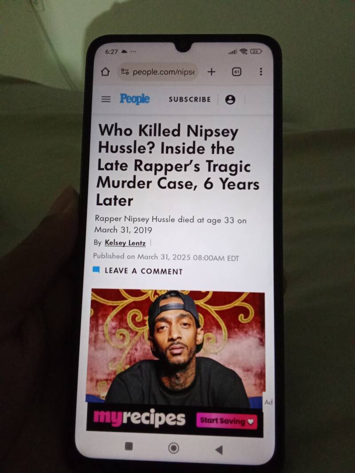The width and height of the screenshot is (355, 473).
Task: Tap the Ad label beside banner
Action: click(x=268, y=402)
